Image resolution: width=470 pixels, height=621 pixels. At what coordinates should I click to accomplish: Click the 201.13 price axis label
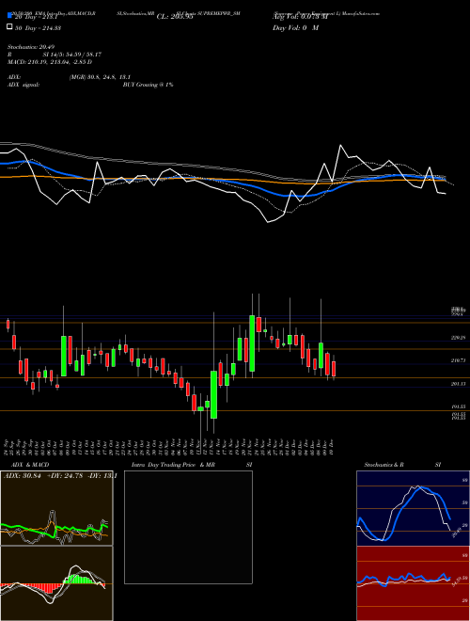tap(458, 384)
